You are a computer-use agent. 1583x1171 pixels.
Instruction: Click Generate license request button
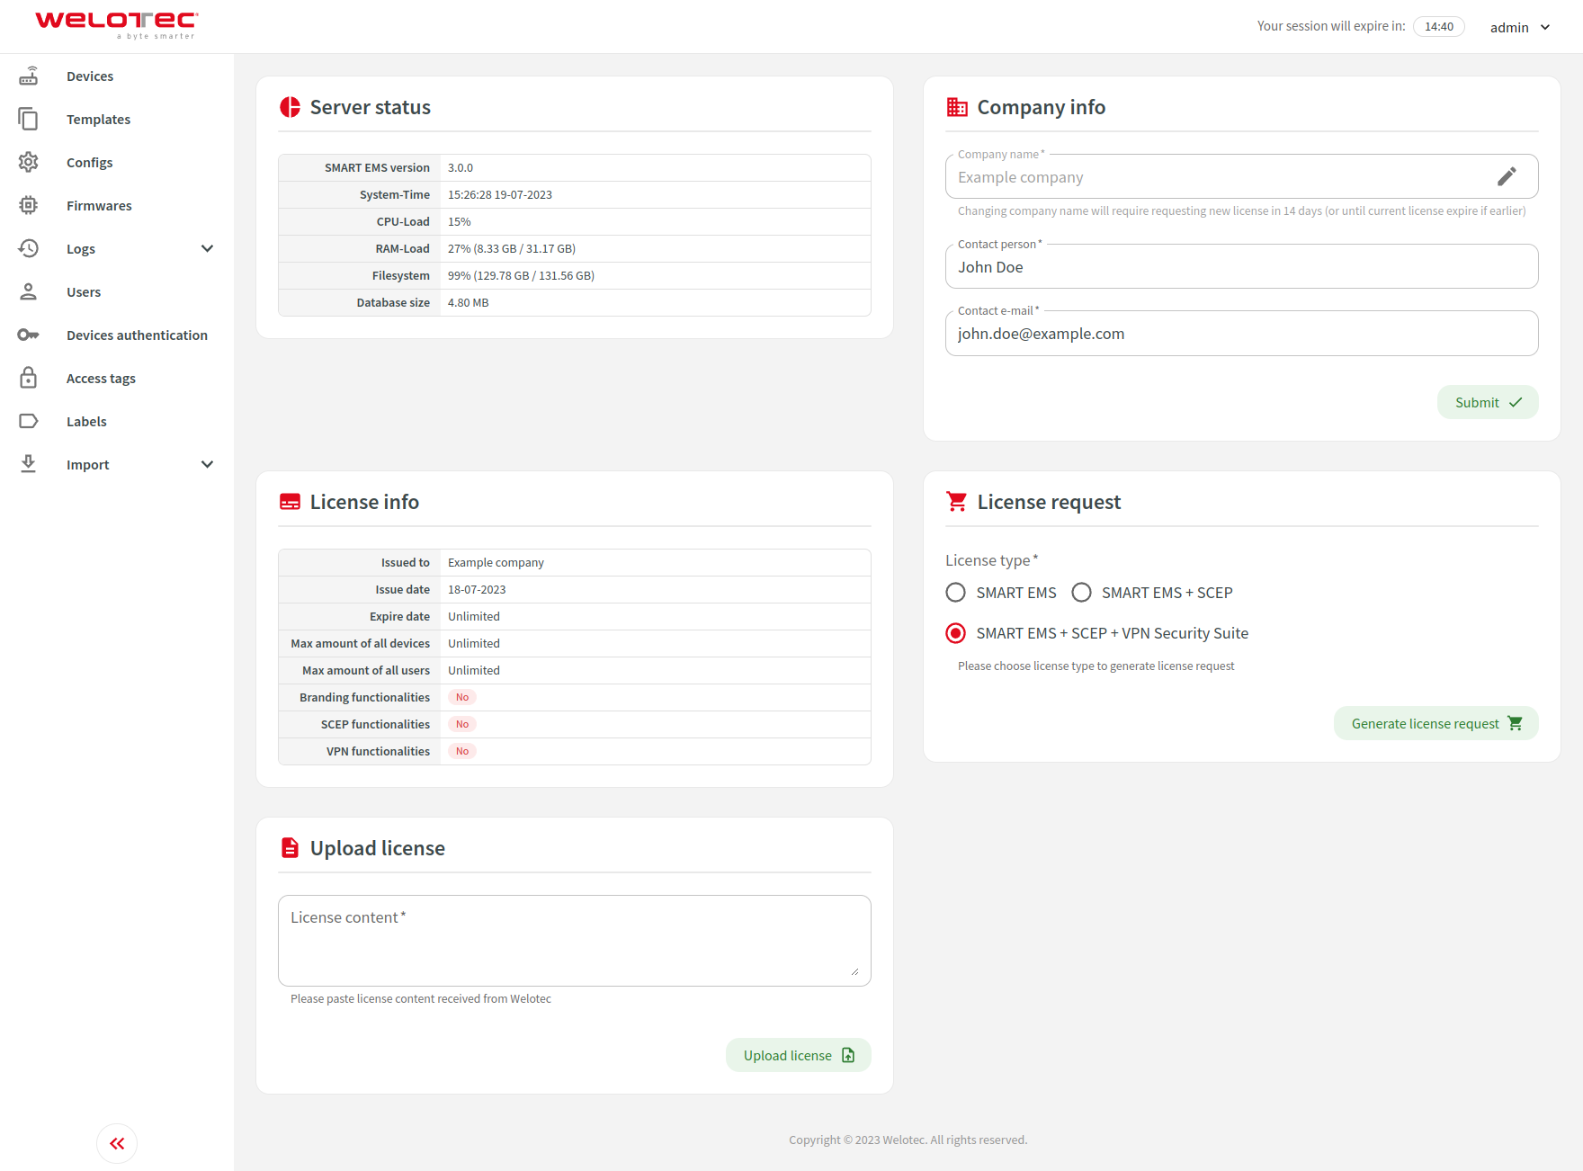coord(1435,723)
